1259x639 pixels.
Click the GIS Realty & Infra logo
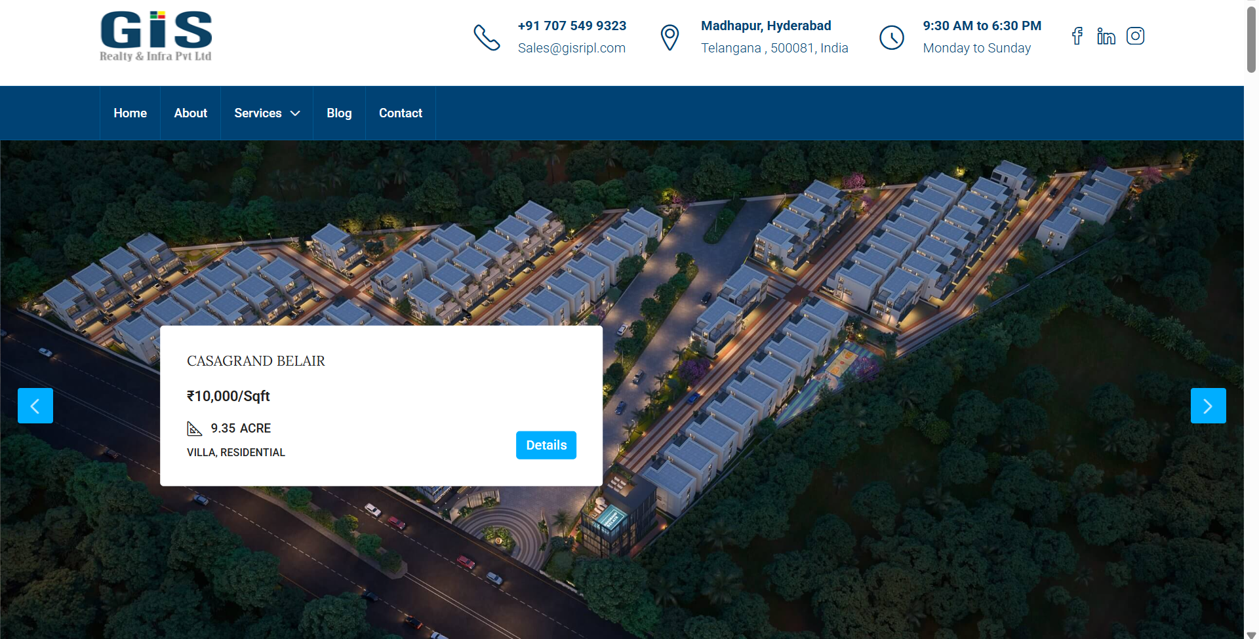click(x=156, y=36)
